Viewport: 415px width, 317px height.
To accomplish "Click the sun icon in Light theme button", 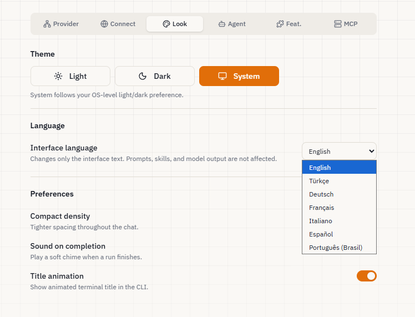I will point(58,76).
